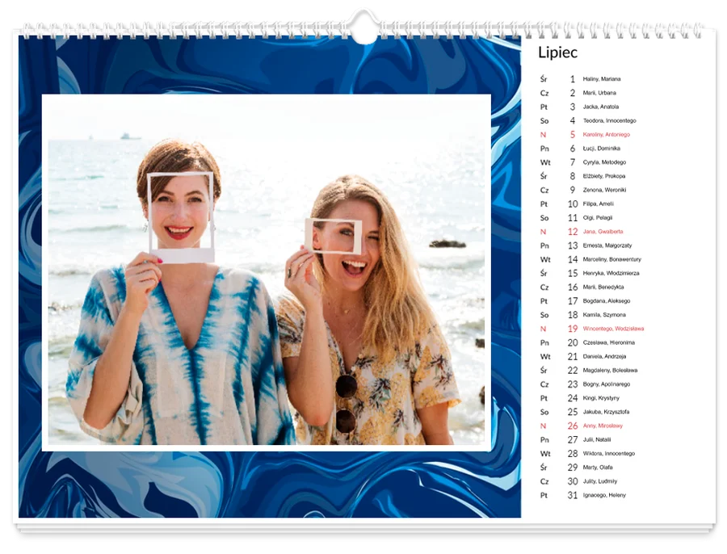Click "Wiktora, Innocentego" on day 28
Image resolution: width=727 pixels, height=554 pixels.
(608, 454)
